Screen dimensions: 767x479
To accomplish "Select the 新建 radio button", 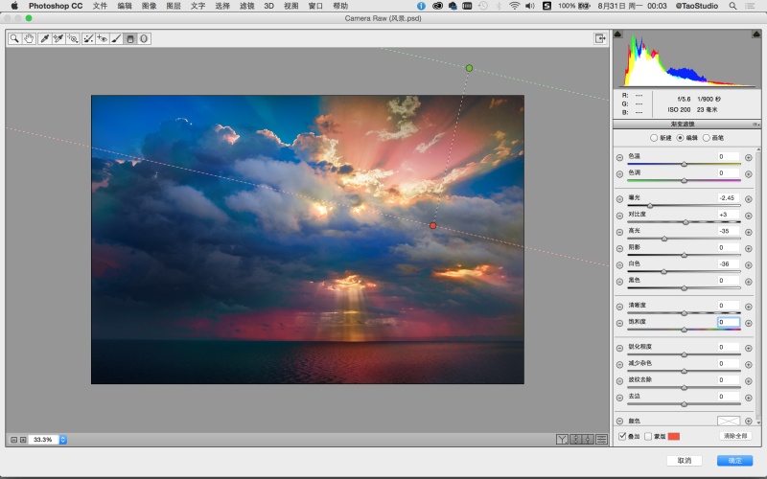I will [x=654, y=138].
